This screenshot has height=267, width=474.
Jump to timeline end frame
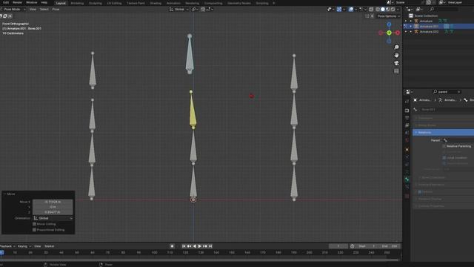[x=210, y=246]
